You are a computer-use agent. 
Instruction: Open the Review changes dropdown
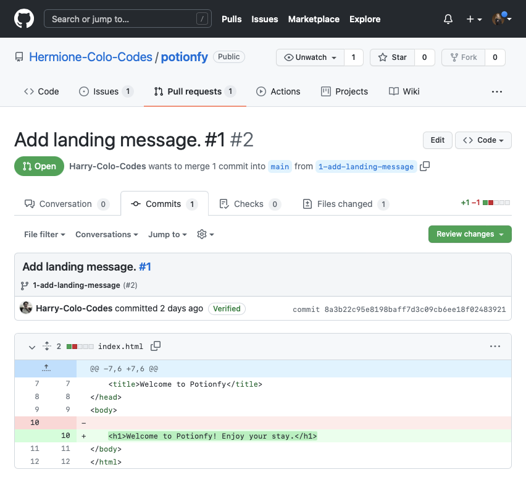pos(470,234)
